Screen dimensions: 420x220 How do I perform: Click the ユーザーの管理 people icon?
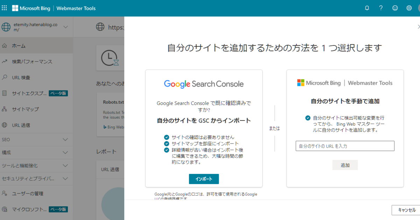5,193
